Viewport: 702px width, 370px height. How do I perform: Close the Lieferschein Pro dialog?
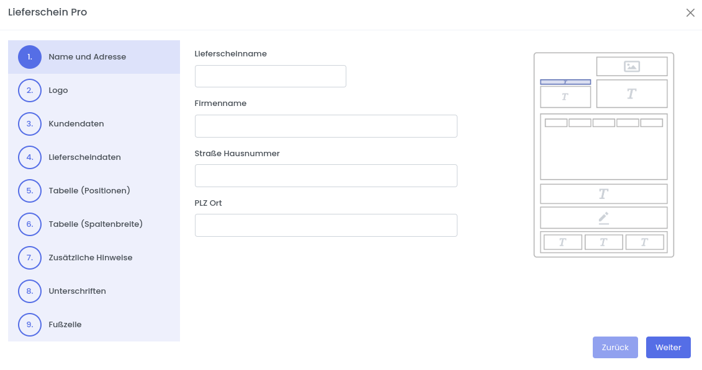[690, 13]
